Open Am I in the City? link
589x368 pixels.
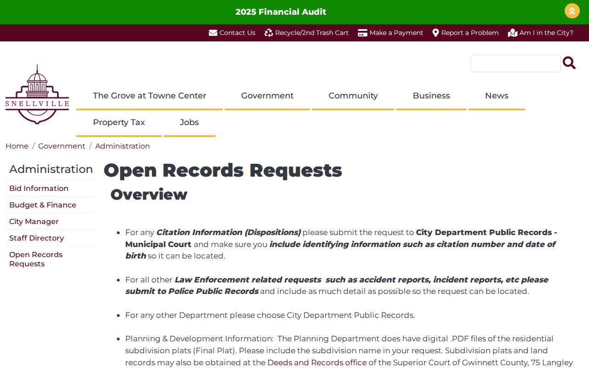tap(546, 33)
